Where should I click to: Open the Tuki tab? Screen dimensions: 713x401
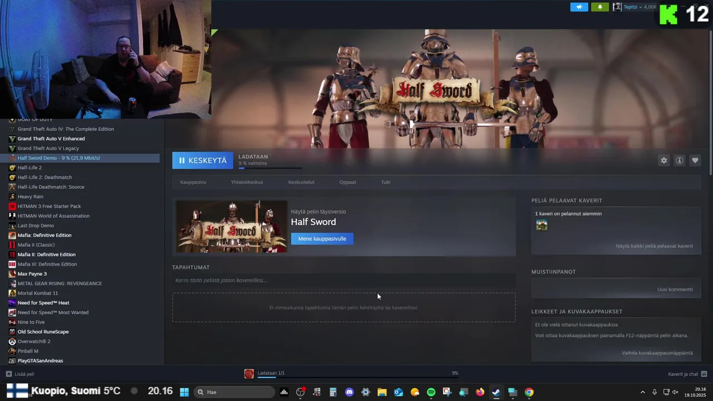(x=385, y=182)
